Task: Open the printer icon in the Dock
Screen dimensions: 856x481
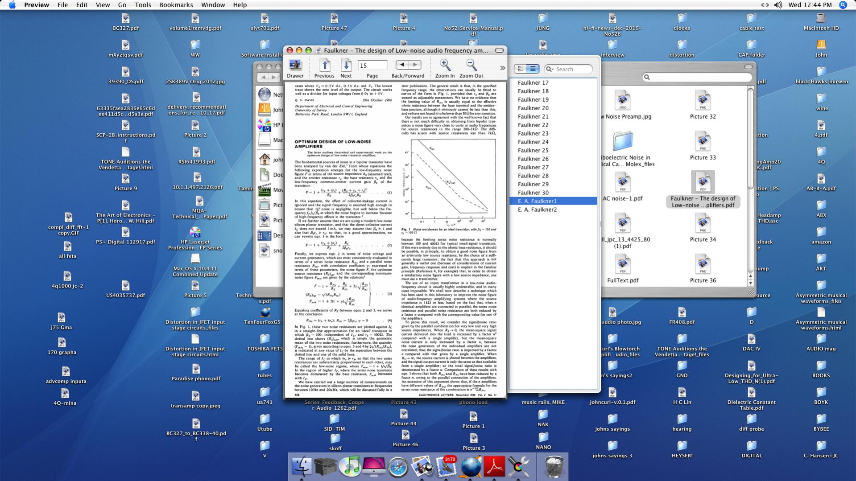Action: tap(326, 466)
